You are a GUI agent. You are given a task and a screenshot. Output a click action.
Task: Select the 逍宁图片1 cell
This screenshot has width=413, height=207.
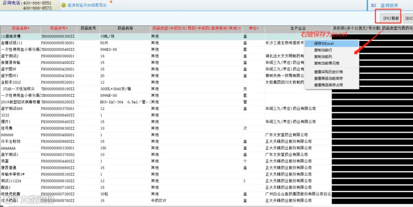pos(20,76)
